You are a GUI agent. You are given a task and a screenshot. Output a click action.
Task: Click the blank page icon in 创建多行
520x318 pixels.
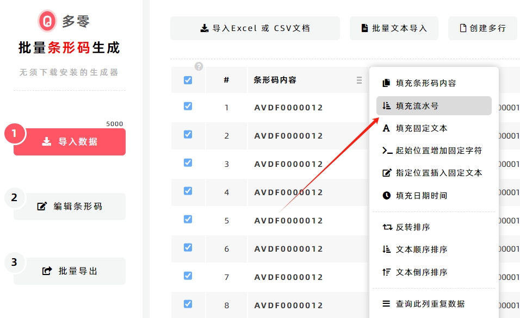click(x=463, y=28)
